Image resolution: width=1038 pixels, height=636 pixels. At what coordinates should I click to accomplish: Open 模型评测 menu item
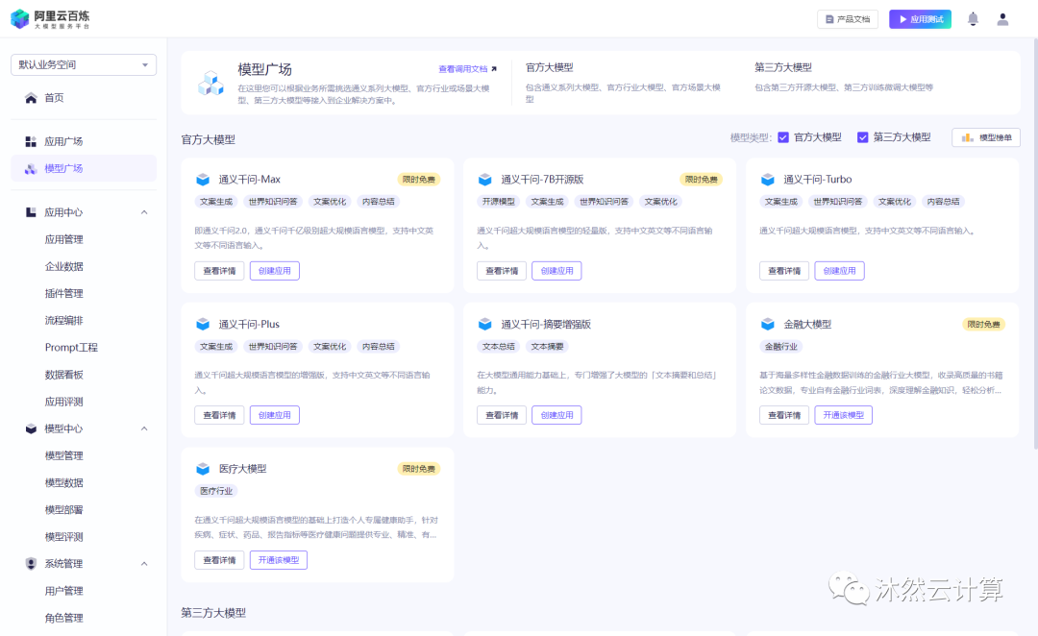tap(63, 537)
